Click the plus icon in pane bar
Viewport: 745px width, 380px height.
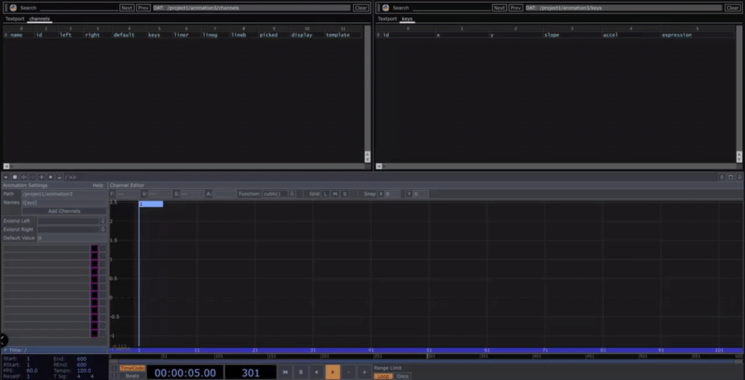[41, 177]
